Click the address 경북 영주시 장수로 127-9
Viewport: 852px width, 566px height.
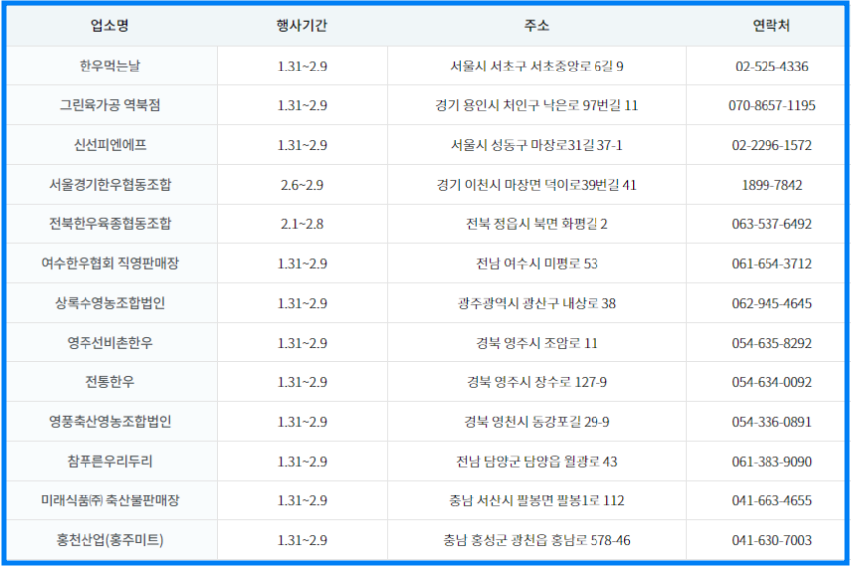click(537, 382)
